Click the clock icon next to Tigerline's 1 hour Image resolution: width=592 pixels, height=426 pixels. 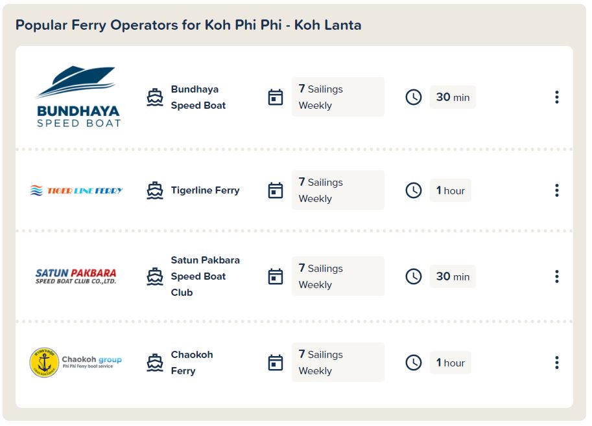coord(414,190)
